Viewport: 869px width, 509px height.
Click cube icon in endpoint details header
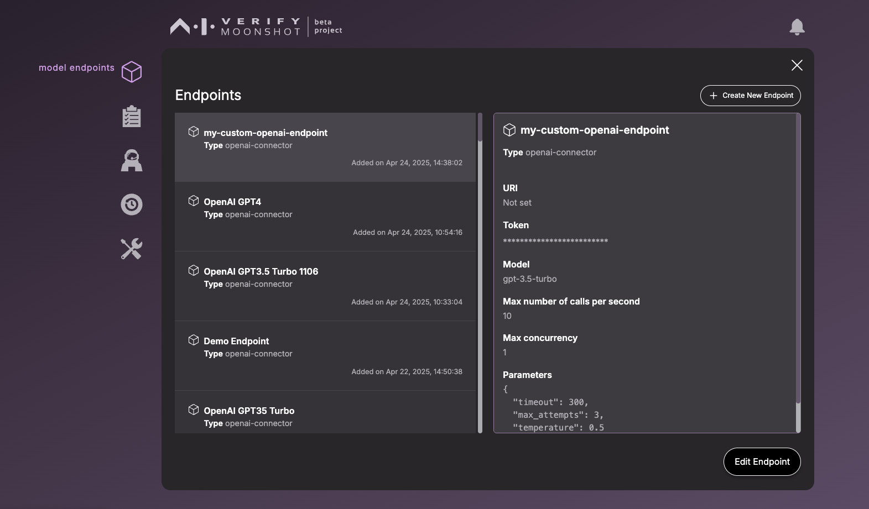[x=509, y=130]
